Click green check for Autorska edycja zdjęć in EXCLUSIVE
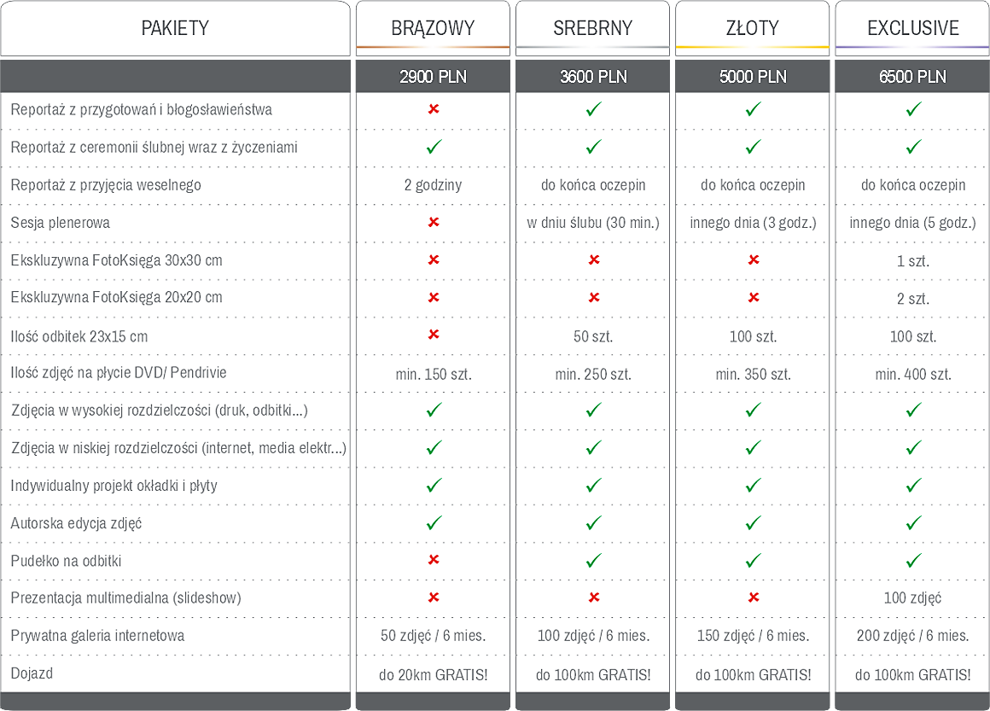The height and width of the screenshot is (711, 990). coord(913,522)
